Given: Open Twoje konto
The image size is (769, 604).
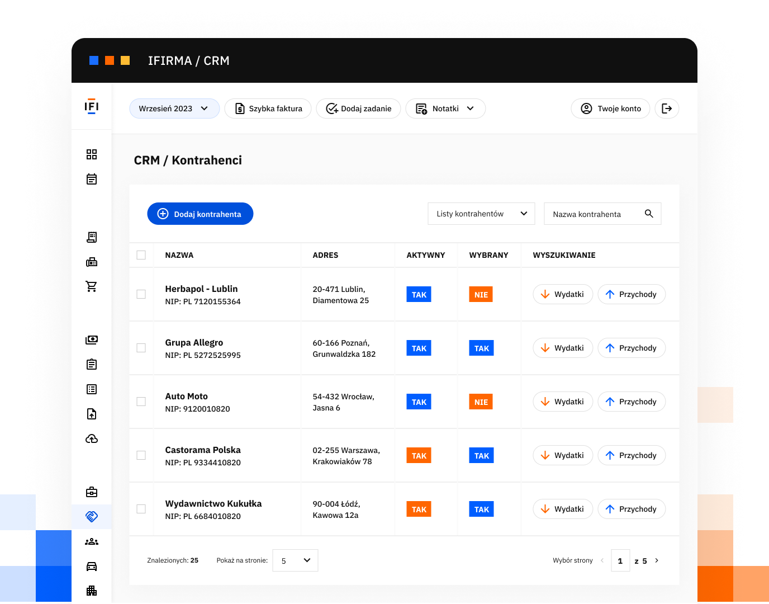Looking at the screenshot, I should click(x=610, y=108).
